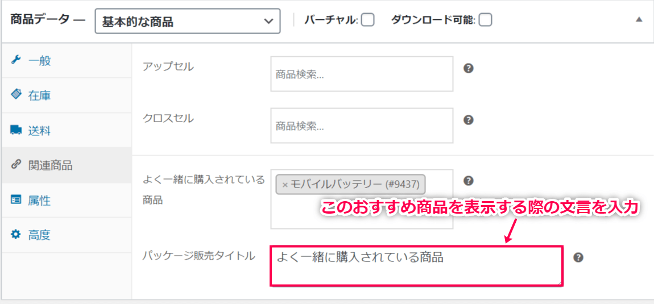Image resolution: width=654 pixels, height=304 pixels.
Task: Click the list icon beside 属性
Action: click(x=15, y=200)
